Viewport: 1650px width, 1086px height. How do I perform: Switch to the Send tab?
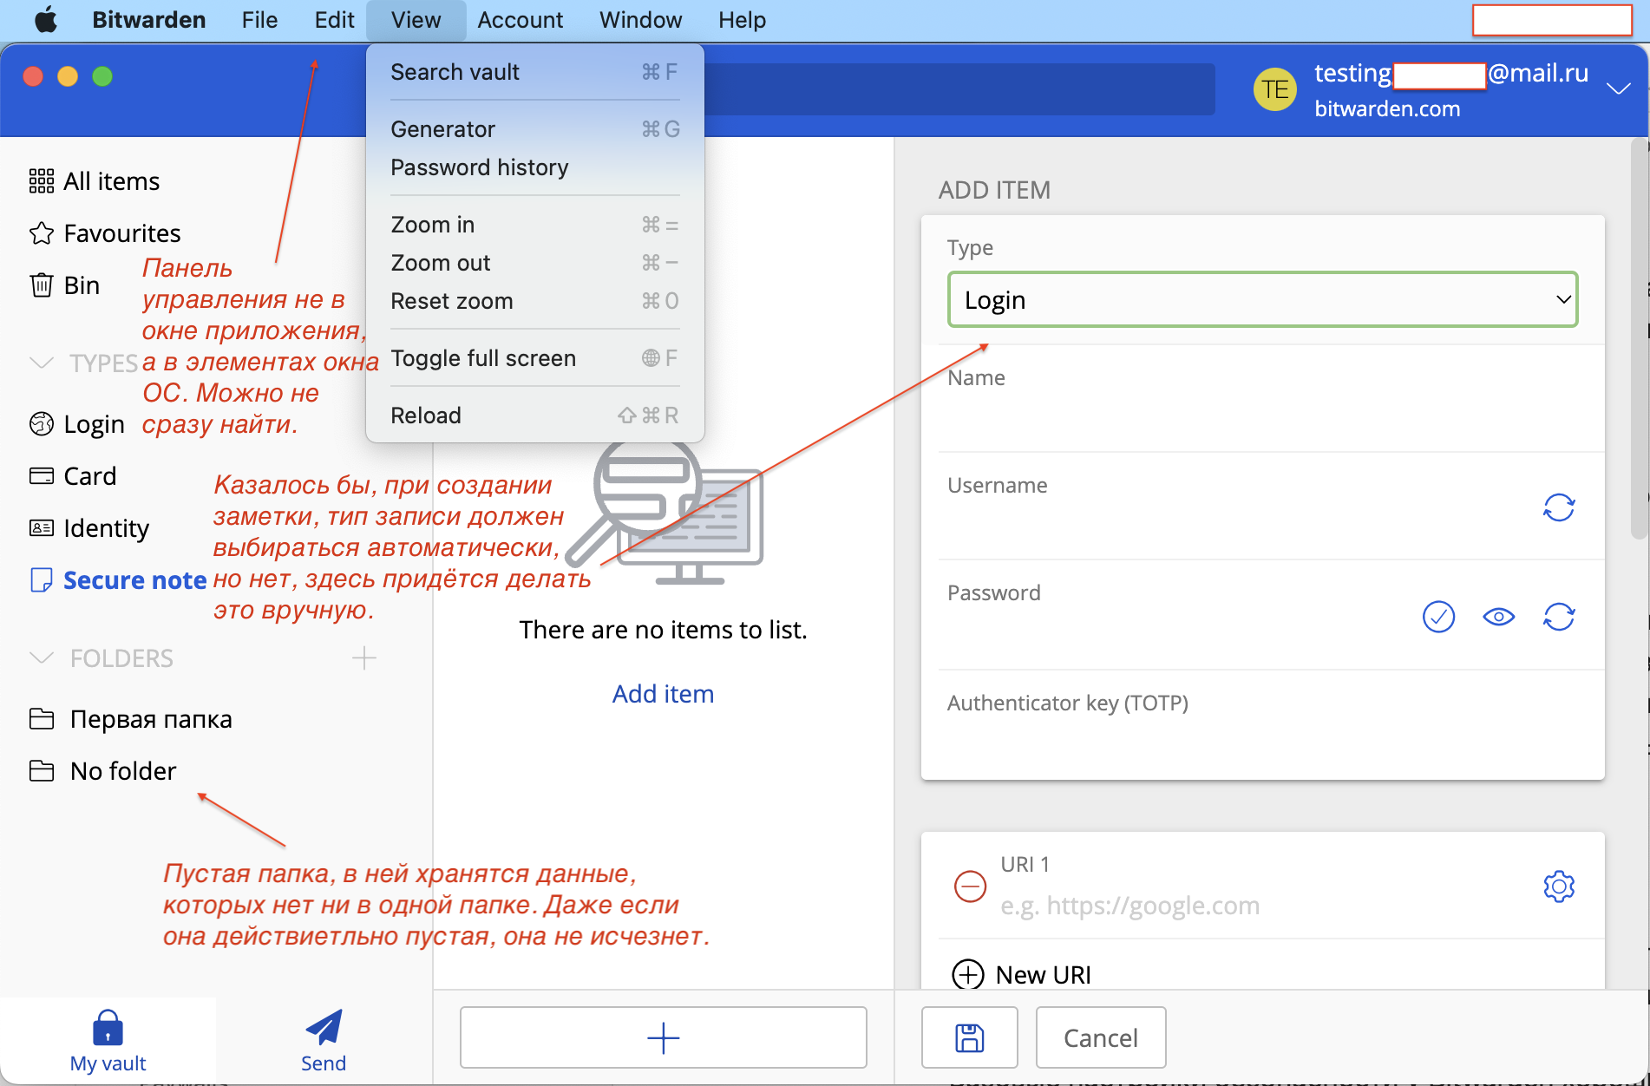[324, 1041]
